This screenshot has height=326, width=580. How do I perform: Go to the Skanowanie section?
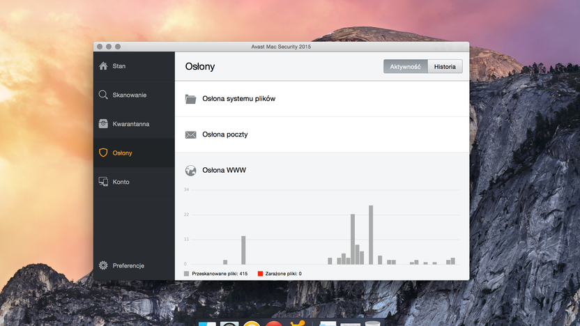pyautogui.click(x=134, y=95)
